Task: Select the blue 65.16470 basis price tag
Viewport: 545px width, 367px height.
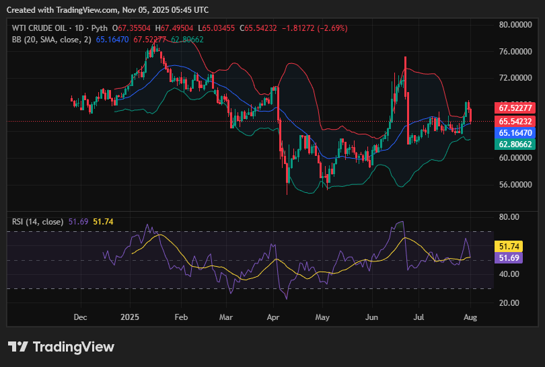Action: point(515,133)
